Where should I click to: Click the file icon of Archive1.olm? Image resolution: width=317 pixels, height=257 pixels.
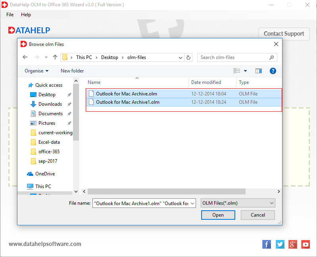tap(91, 102)
